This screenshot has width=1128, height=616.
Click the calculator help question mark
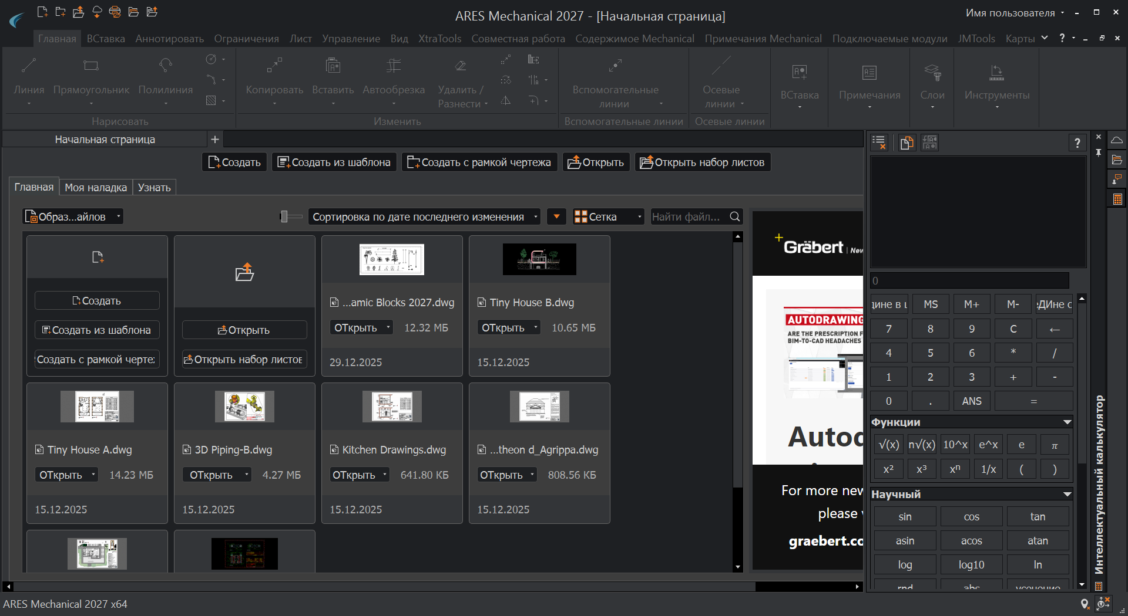click(1077, 143)
